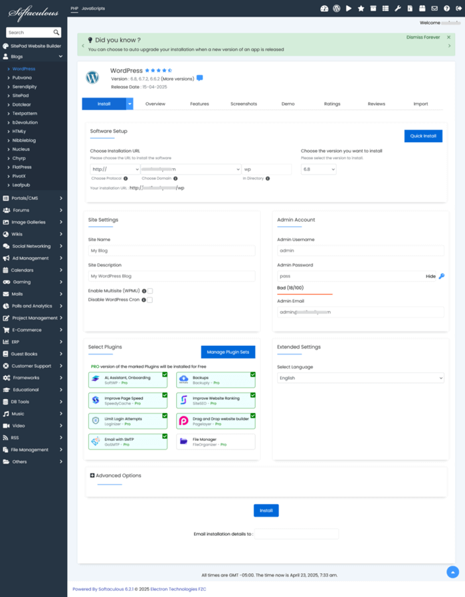The height and width of the screenshot is (597, 465).
Task: Open the wrench settings icon
Action: point(398,9)
